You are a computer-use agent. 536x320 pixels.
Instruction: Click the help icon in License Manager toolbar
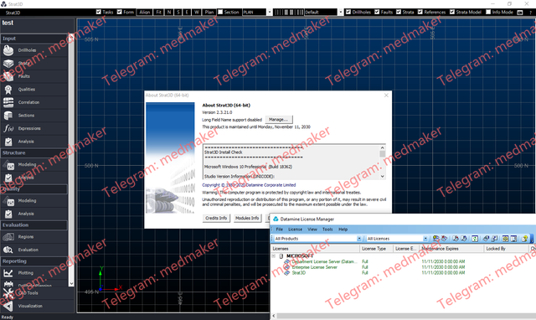click(525, 238)
